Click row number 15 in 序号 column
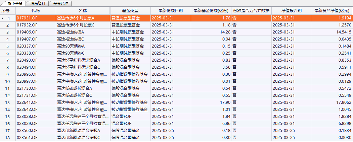This screenshot has width=353, height=142. (x=7, y=117)
